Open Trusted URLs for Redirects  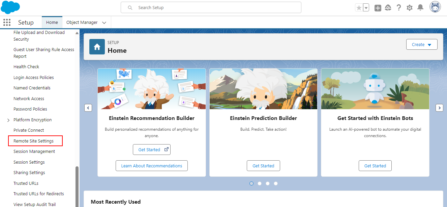(x=39, y=194)
